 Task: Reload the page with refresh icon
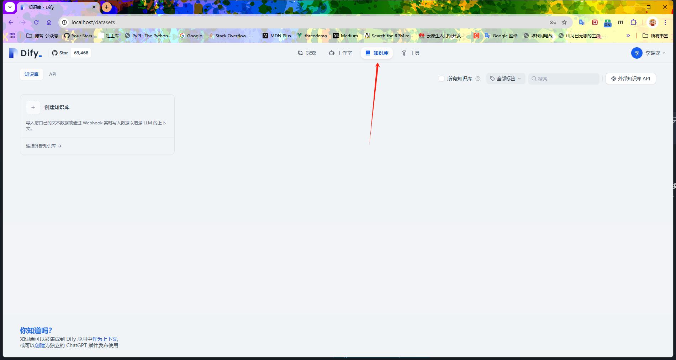tap(36, 22)
